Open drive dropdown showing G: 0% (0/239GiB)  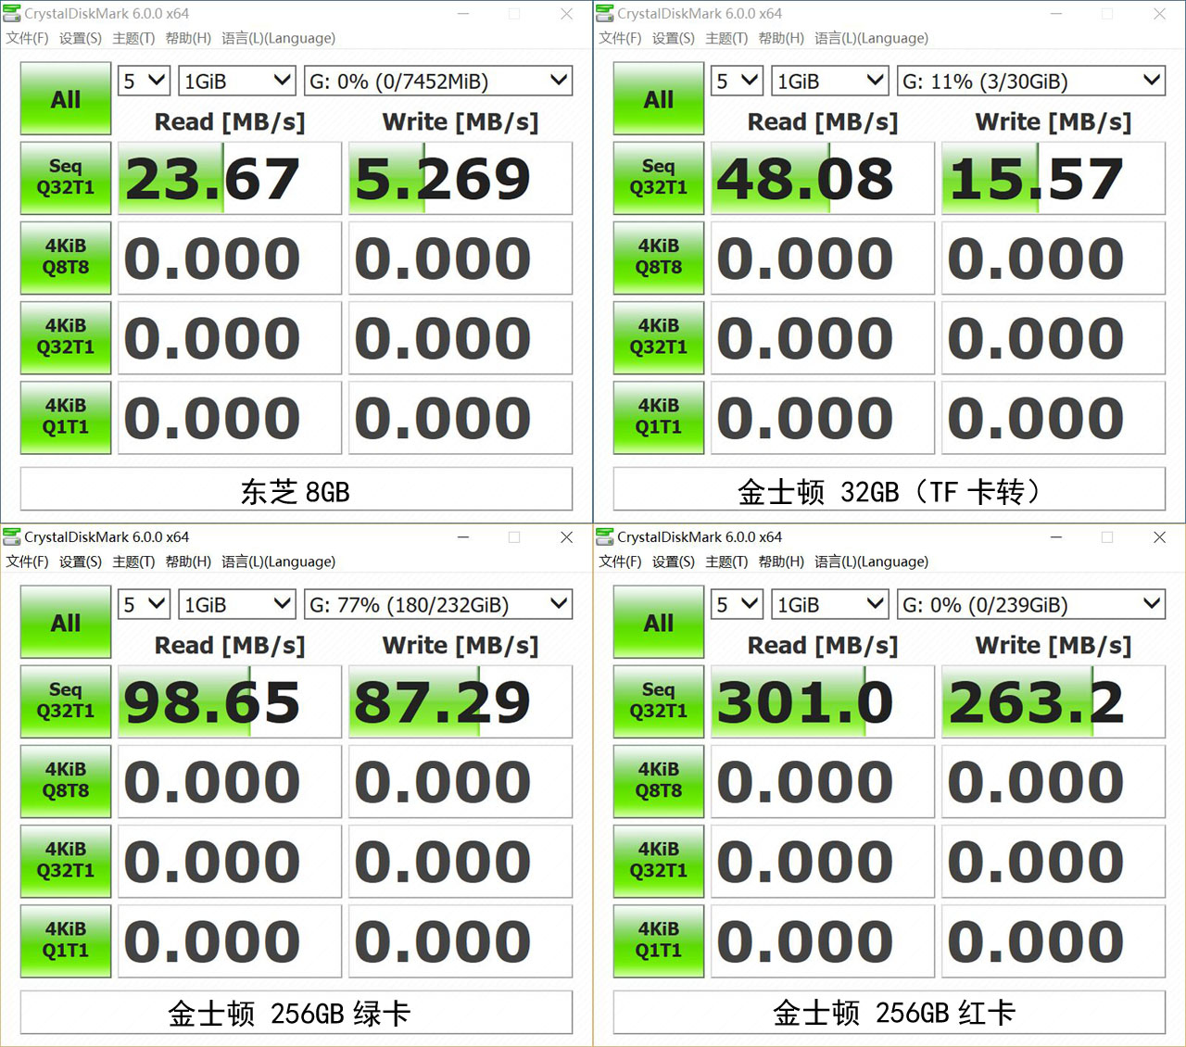point(1031,604)
